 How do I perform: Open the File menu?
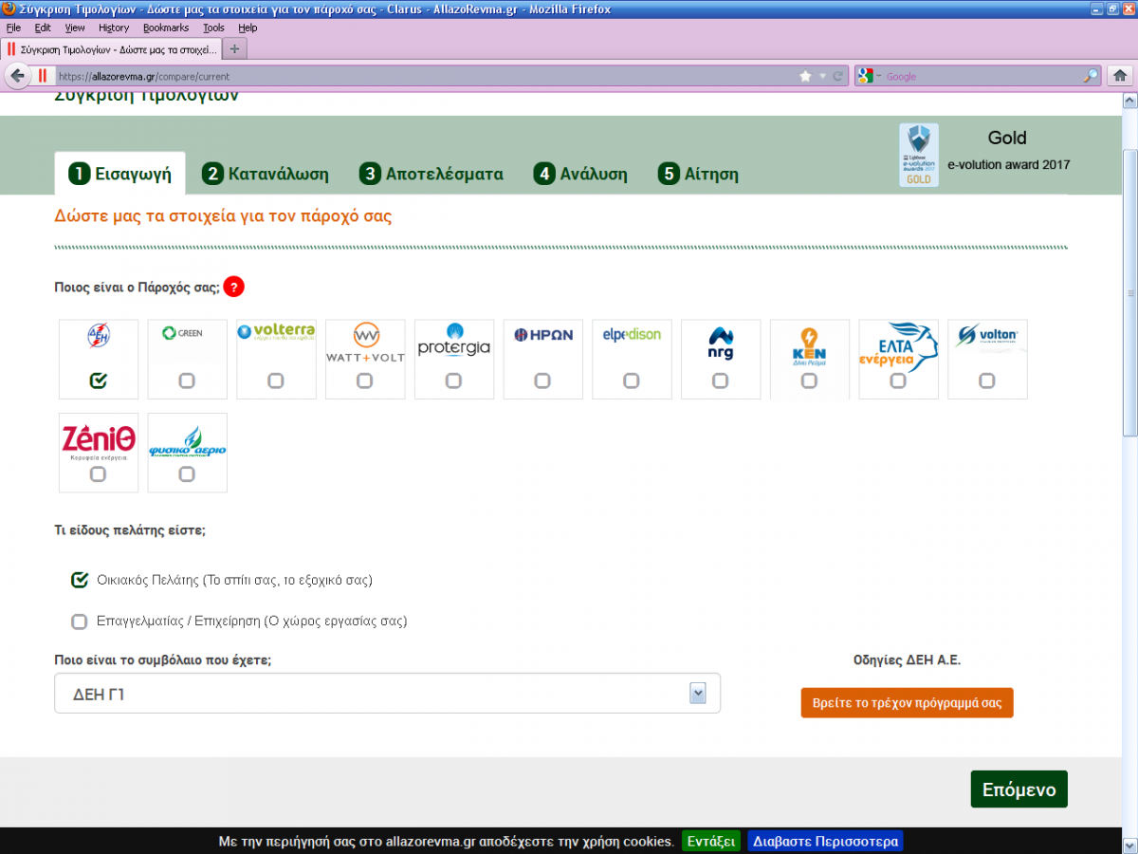click(x=13, y=28)
